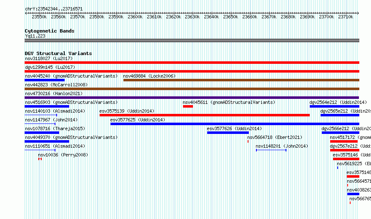The height and width of the screenshot is (219, 371).
Task: Open nsv1110651 (Alsmadi2014) variant label
Action: (x=55, y=146)
